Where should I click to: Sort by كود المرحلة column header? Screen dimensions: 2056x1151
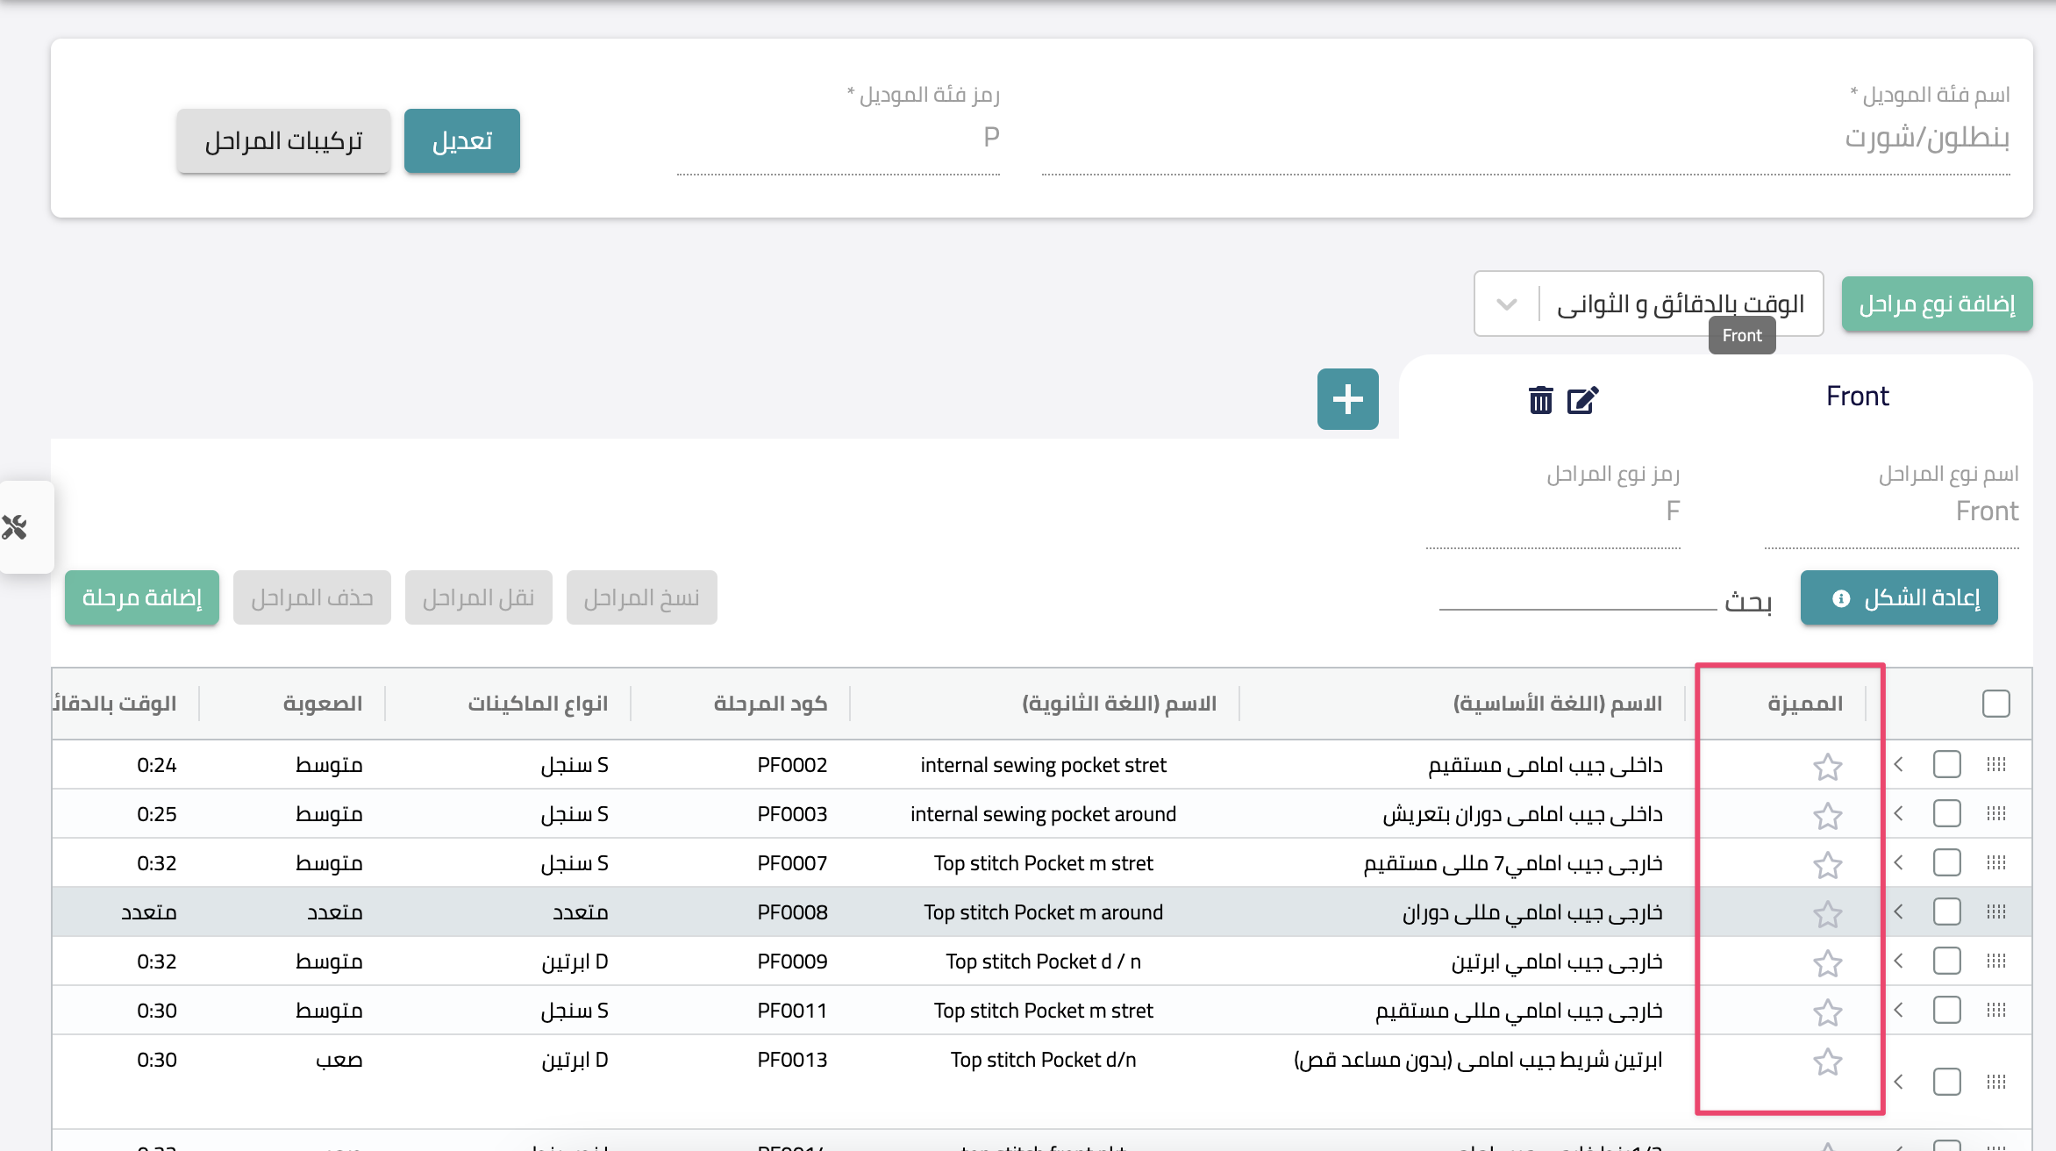point(769,704)
